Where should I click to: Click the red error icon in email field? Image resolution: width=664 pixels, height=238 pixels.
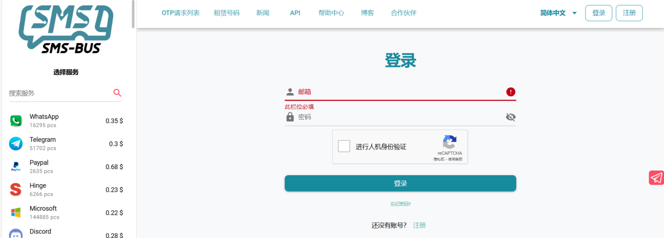click(510, 92)
